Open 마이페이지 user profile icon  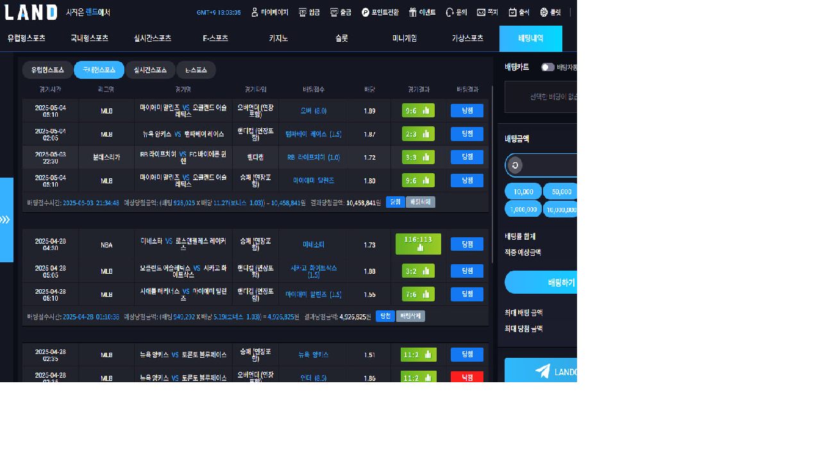[255, 12]
